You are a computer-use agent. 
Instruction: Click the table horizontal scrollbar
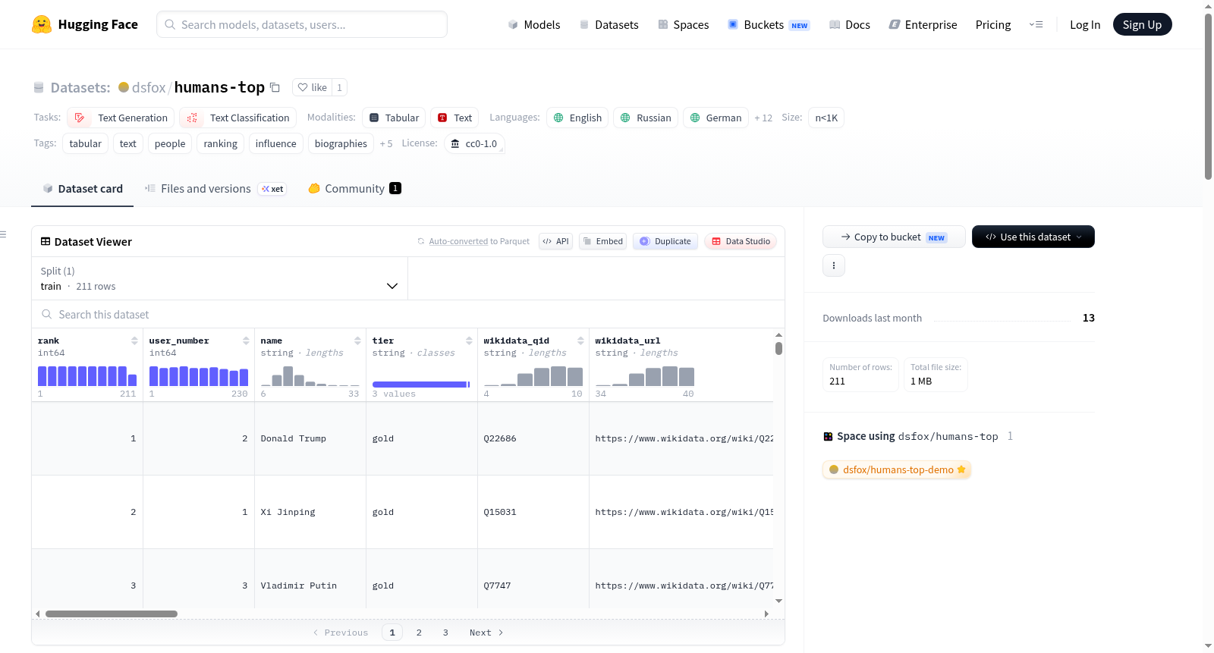112,614
